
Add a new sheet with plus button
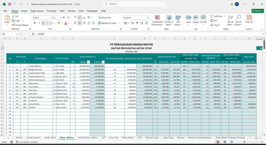pos(256,138)
